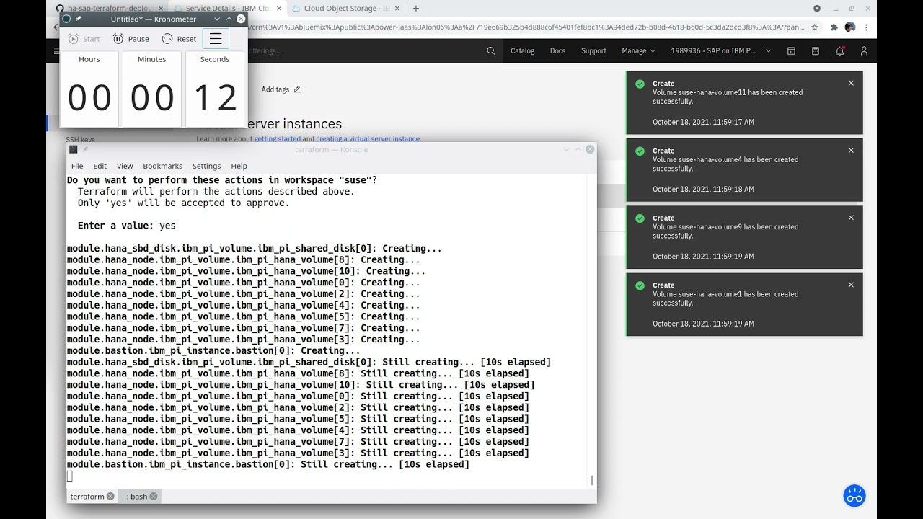Switch to the terraform tab in Konsole
Screen dimensions: 923x519
click(87, 496)
